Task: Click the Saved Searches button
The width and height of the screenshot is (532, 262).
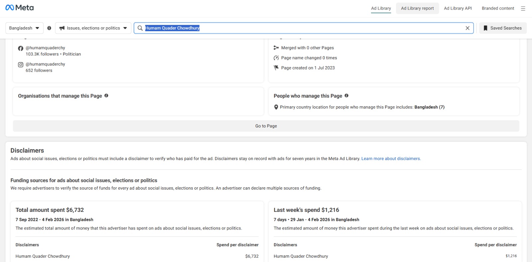Action: (x=503, y=28)
